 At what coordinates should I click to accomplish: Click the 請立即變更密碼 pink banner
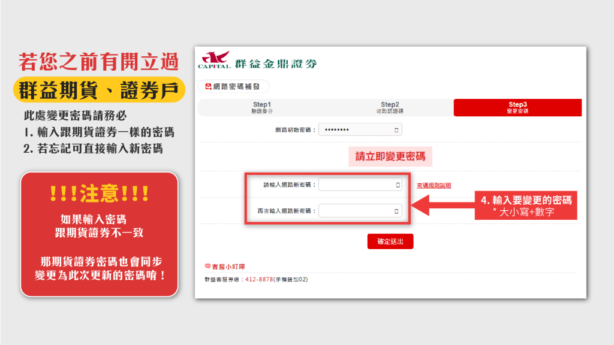[390, 156]
